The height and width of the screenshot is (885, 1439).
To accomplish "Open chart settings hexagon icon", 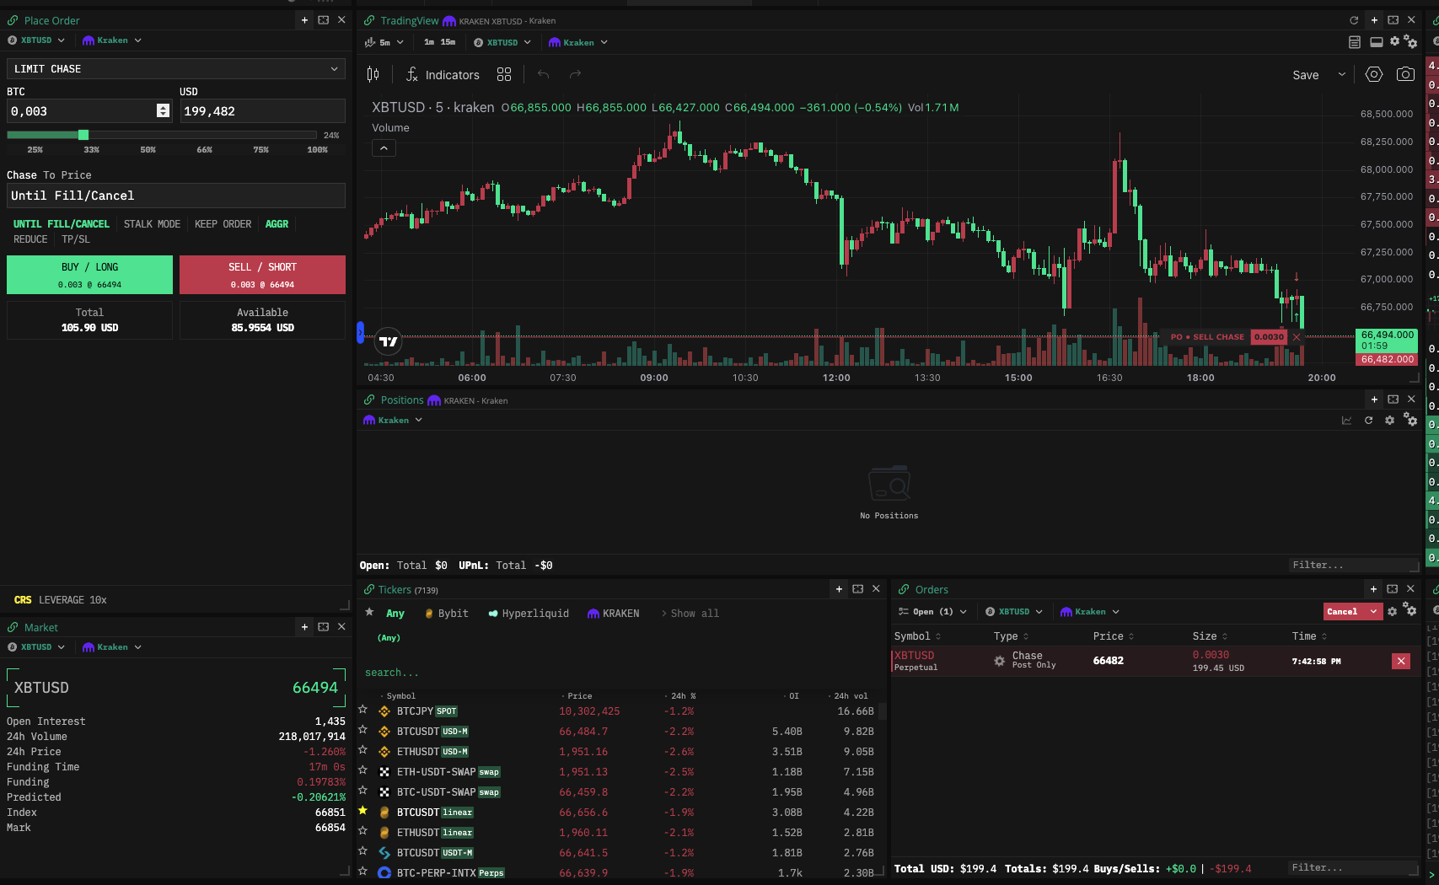I will tap(1373, 74).
